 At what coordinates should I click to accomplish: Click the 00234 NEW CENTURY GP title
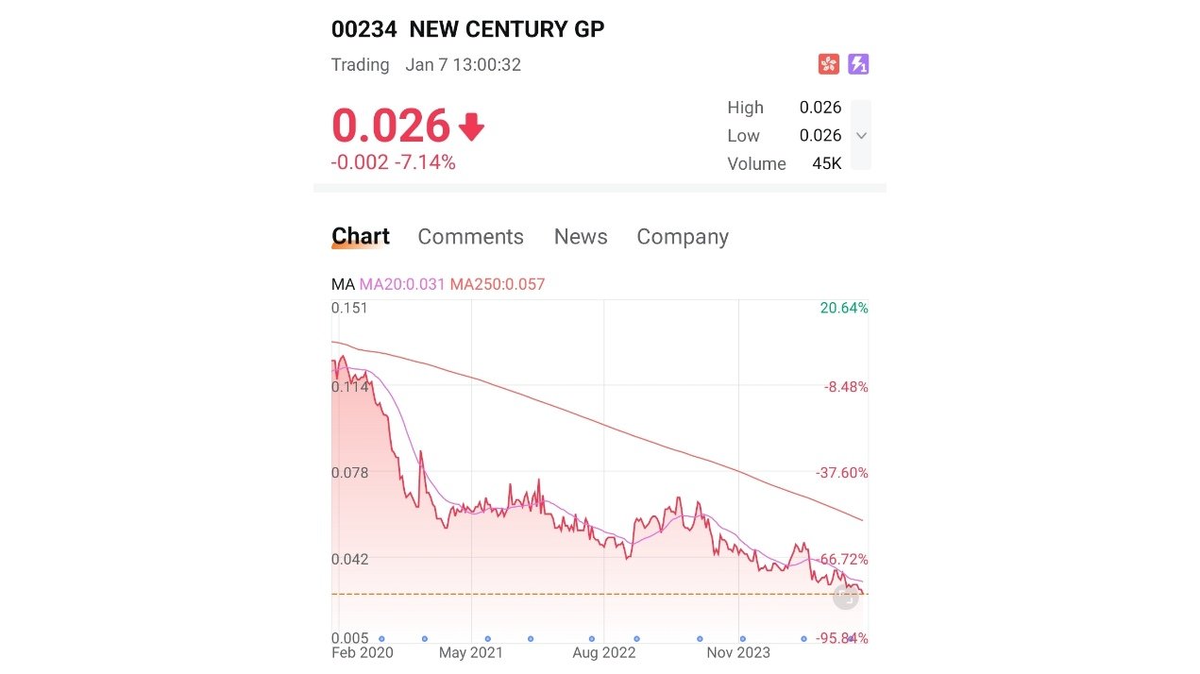pyautogui.click(x=467, y=29)
